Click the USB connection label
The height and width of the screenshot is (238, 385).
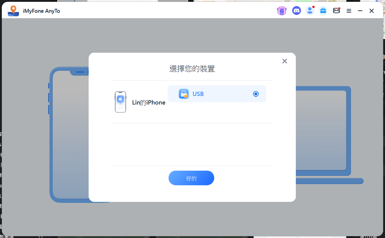point(198,94)
